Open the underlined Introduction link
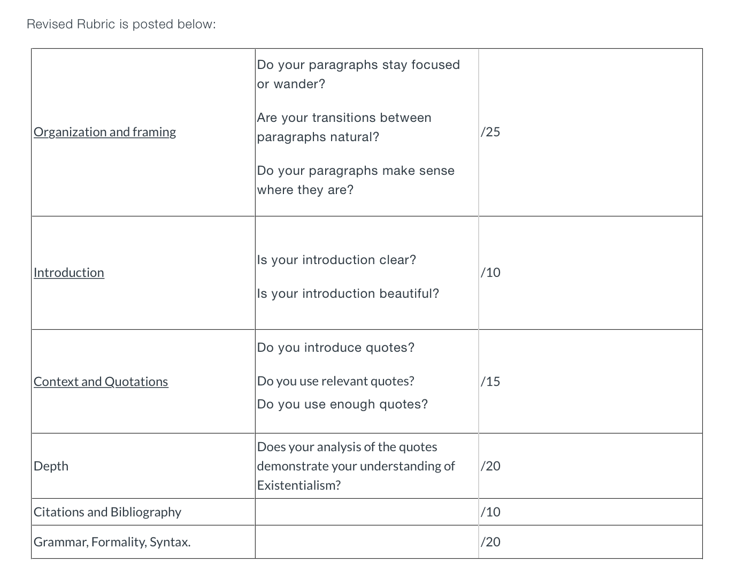Viewport: 753px width, 587px height. [x=69, y=273]
